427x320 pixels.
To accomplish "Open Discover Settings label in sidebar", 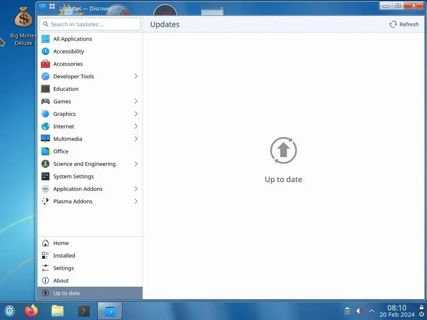I will click(63, 268).
